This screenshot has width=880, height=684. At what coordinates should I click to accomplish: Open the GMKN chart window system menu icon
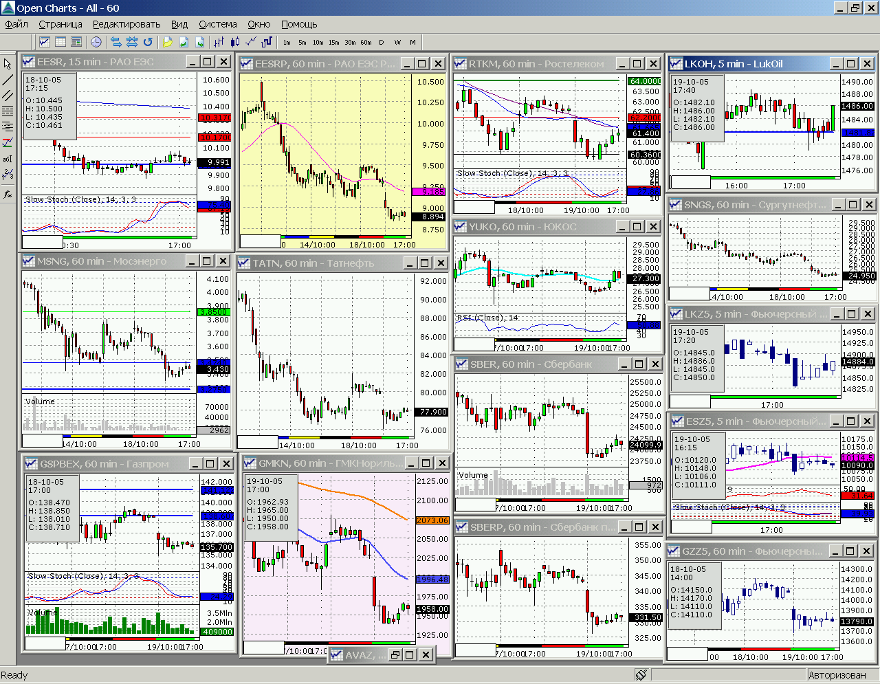(250, 463)
